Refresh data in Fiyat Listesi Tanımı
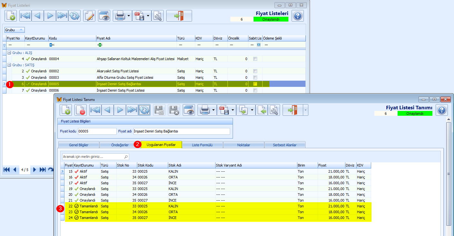 point(144,110)
